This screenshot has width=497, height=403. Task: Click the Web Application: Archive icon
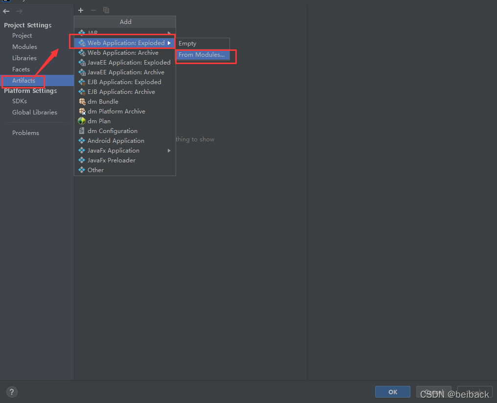pos(82,53)
